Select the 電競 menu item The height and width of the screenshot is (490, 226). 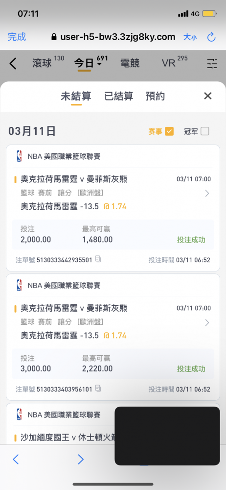tap(130, 63)
